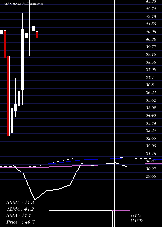The width and height of the screenshot is (162, 227).
Task: Click the 30.87 price axis label
Action: 151,161
